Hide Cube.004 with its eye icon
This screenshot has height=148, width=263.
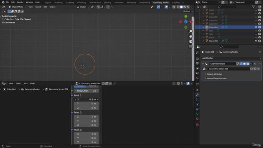point(256,27)
